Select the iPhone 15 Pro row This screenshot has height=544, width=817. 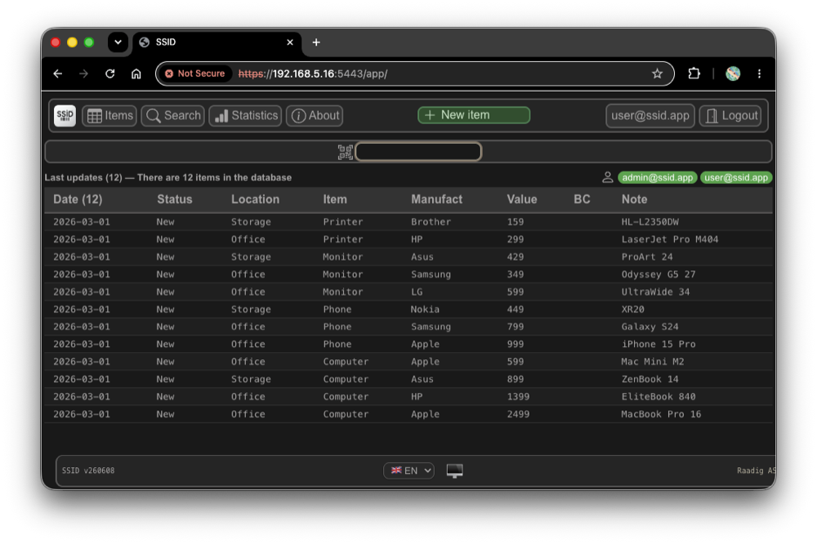point(408,345)
